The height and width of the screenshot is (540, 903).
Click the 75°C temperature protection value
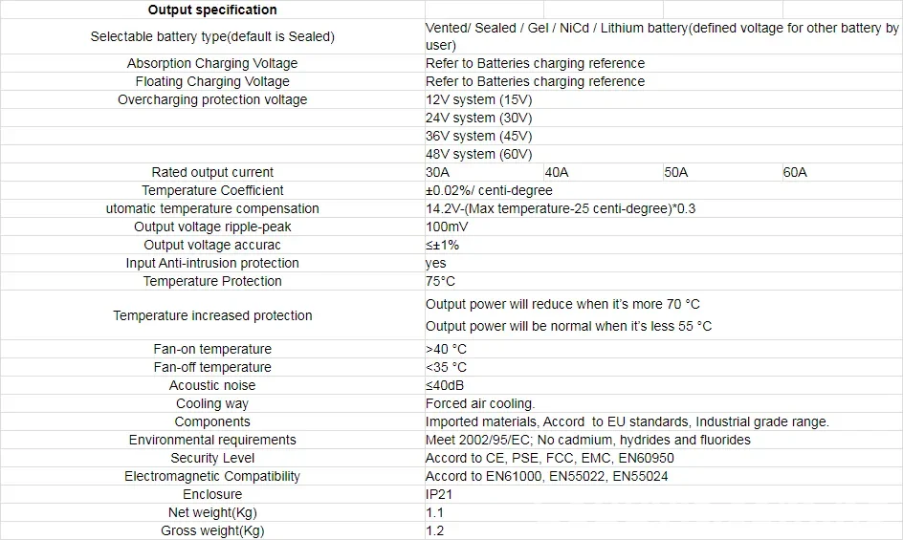tap(441, 281)
